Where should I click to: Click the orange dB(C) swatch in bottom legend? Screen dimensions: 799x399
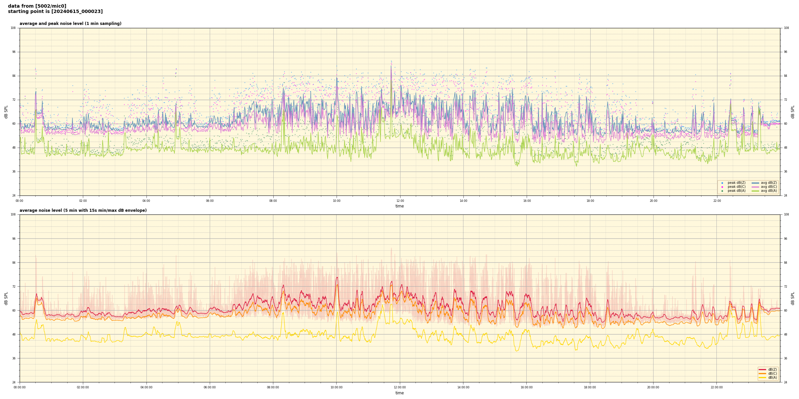[x=762, y=373]
